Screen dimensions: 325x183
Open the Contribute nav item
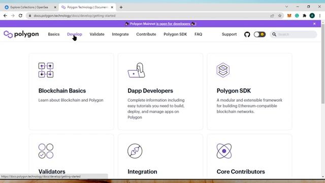(x=146, y=34)
